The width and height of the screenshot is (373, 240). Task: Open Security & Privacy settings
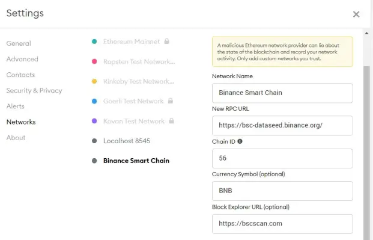pyautogui.click(x=34, y=91)
